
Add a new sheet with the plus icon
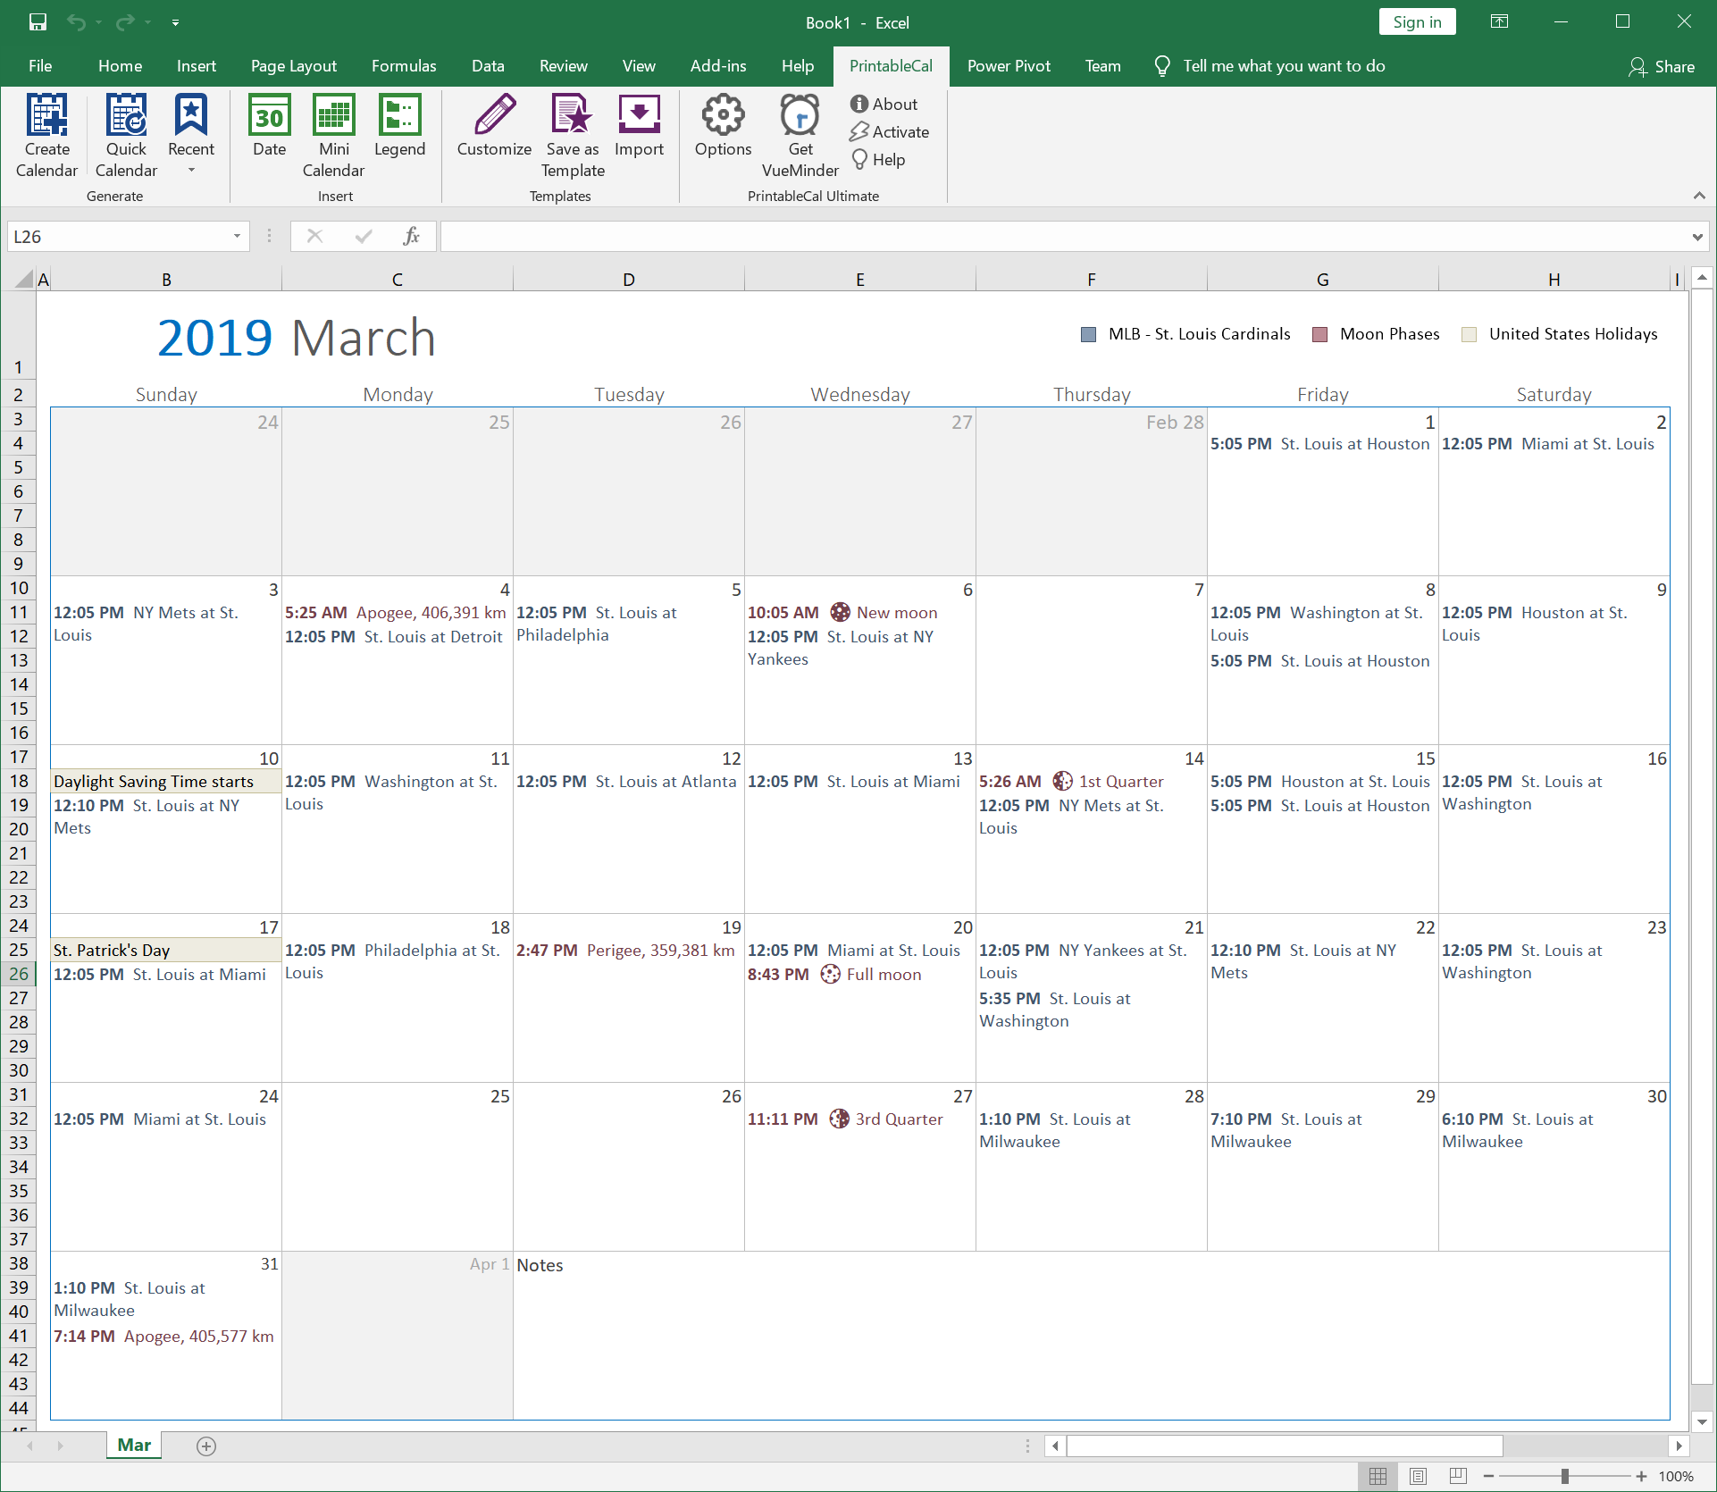(x=205, y=1446)
